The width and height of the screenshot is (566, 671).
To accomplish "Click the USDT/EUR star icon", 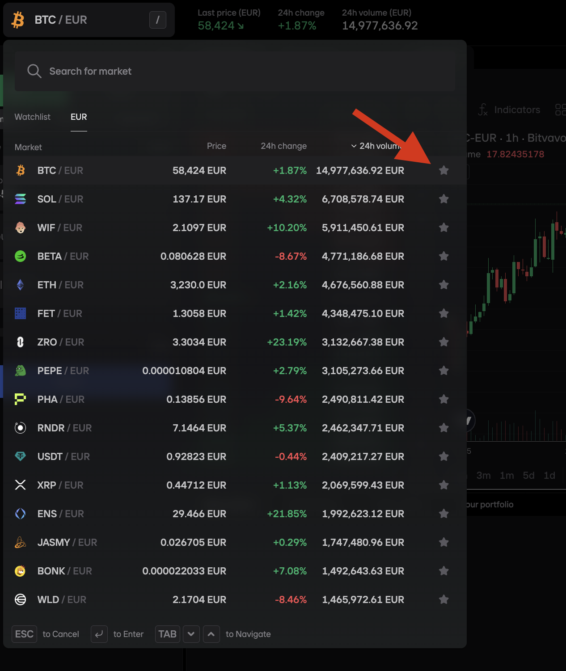I will 444,456.
